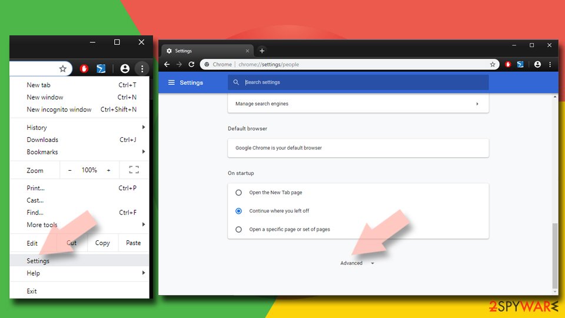The height and width of the screenshot is (318, 565).
Task: Select Continue where you left off radio
Action: [238, 211]
